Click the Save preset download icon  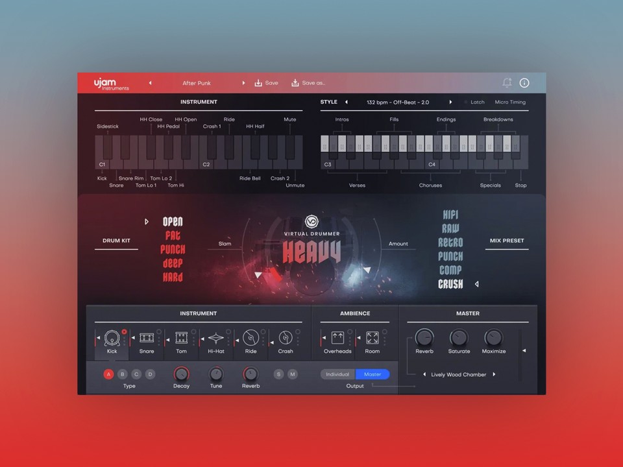pyautogui.click(x=258, y=82)
